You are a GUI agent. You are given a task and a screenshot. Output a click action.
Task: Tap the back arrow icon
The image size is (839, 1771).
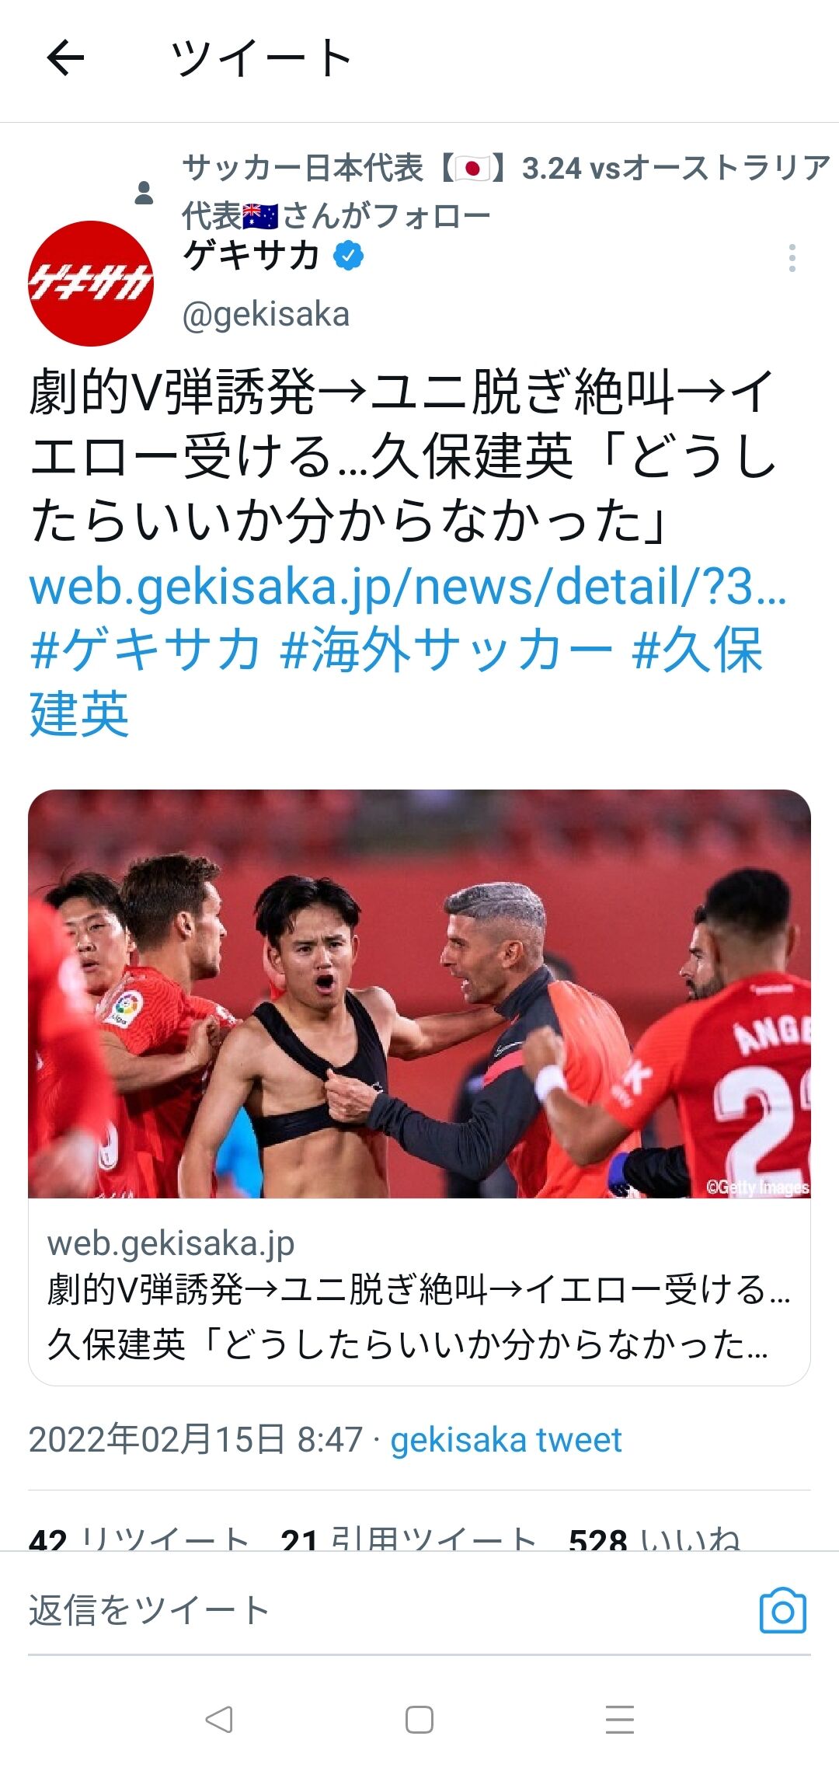pos(65,58)
